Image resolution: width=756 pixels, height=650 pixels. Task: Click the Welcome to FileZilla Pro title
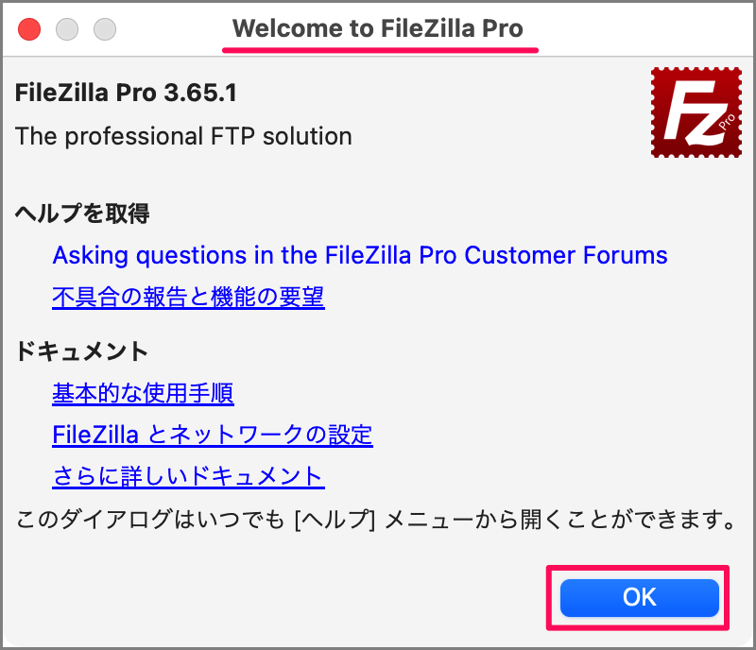pos(379,28)
